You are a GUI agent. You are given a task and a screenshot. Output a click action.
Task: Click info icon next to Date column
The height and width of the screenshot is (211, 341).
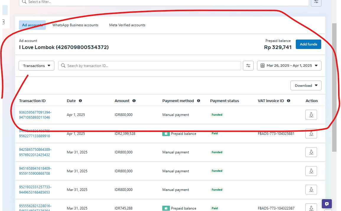[80, 101]
